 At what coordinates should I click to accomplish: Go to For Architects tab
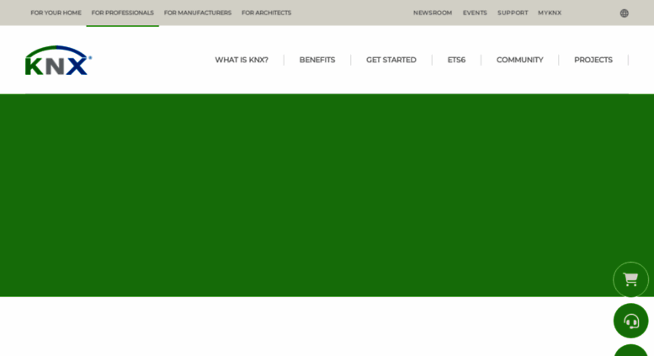[x=267, y=13]
